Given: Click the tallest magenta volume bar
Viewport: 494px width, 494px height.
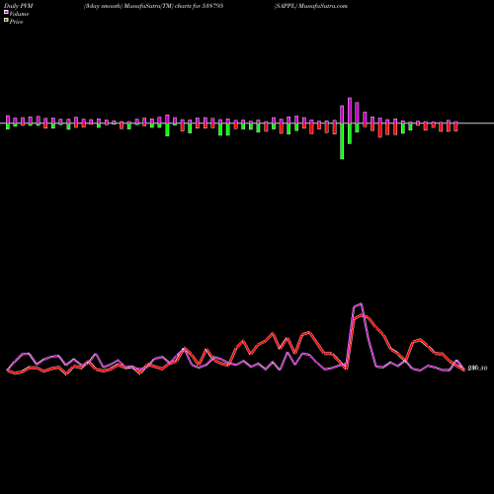Looking at the screenshot, I should 350,111.
